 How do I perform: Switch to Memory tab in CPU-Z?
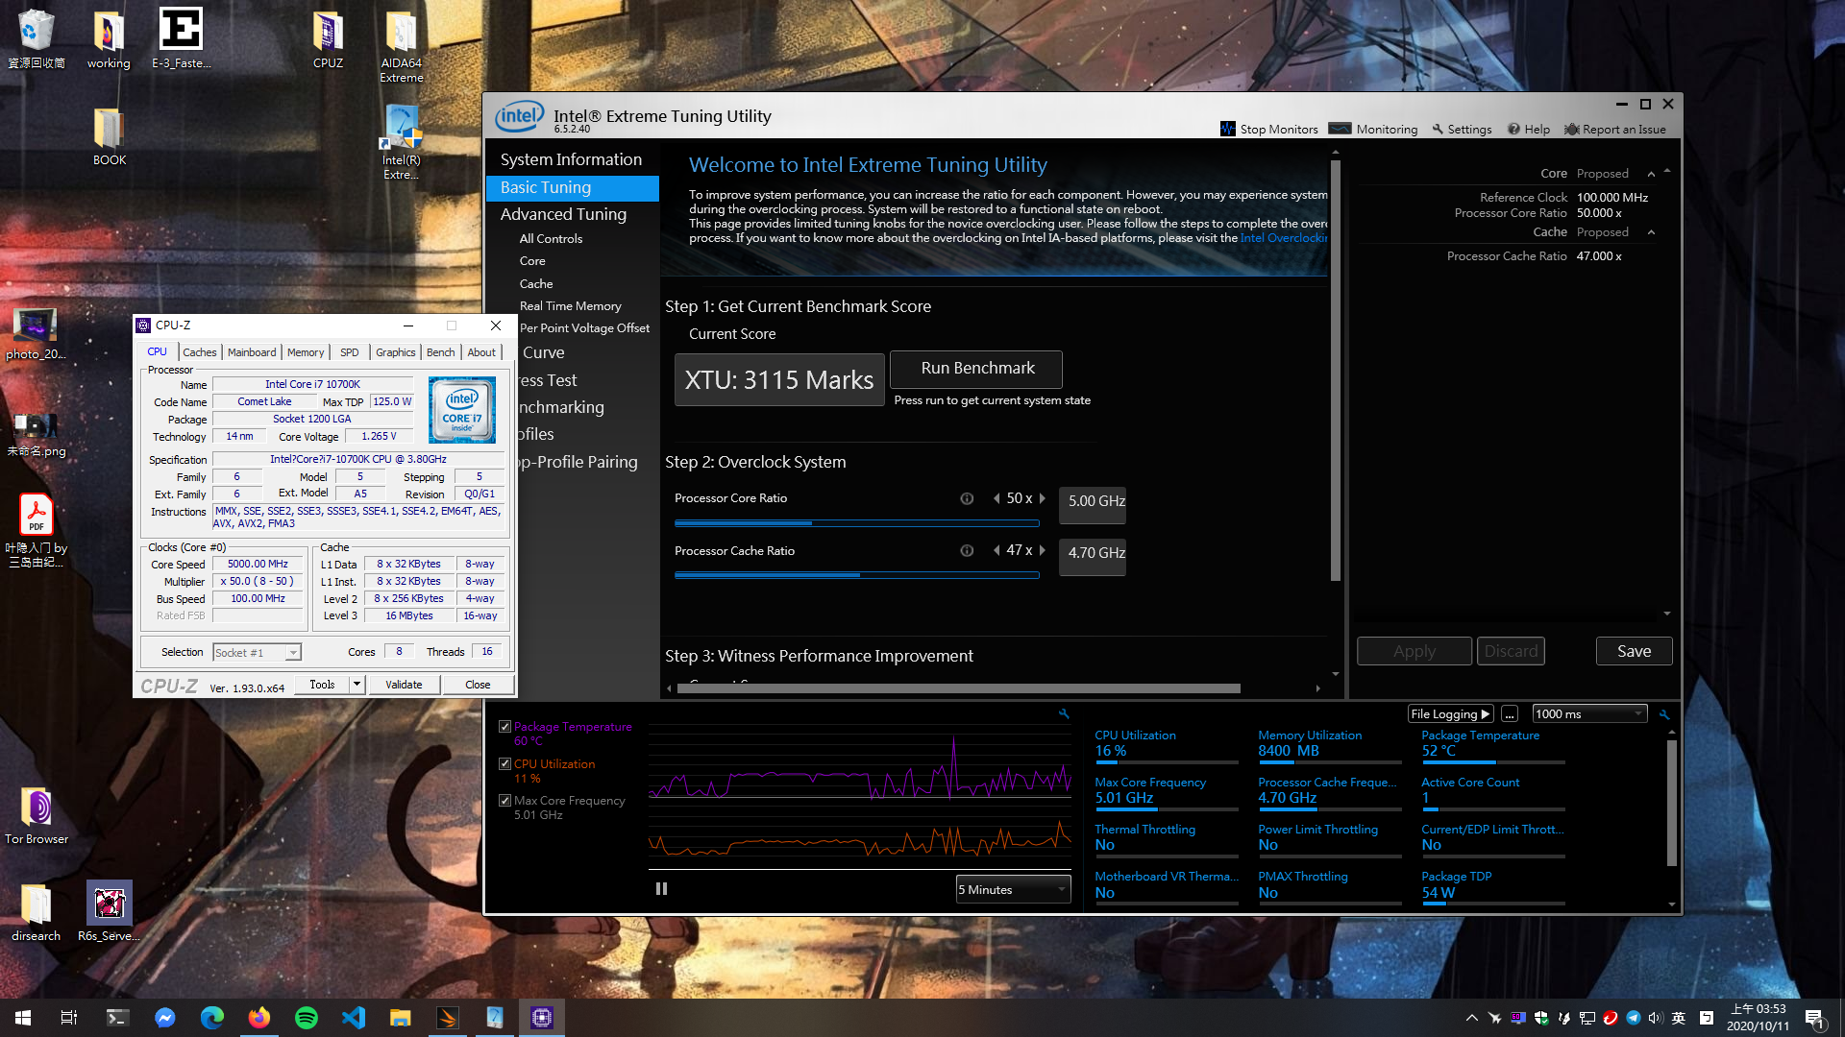point(306,352)
